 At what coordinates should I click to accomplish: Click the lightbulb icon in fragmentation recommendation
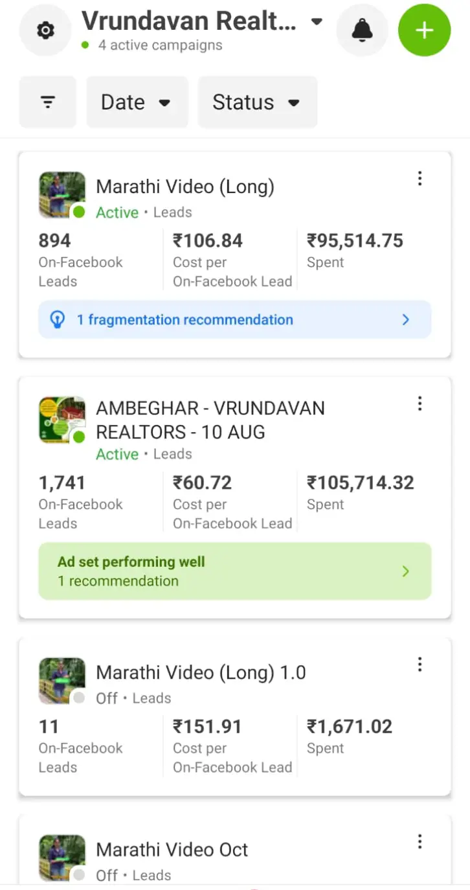(x=58, y=320)
